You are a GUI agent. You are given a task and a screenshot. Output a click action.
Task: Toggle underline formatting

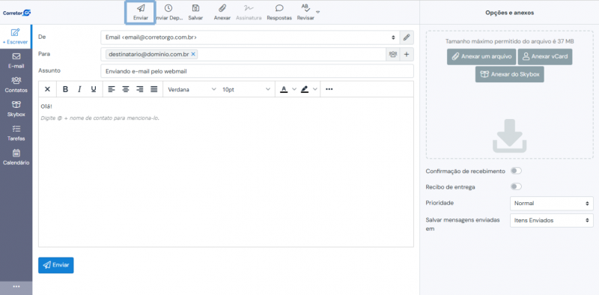[x=93, y=89]
